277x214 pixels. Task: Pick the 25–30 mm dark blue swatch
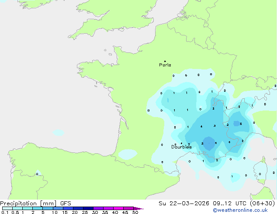coord(88,208)
